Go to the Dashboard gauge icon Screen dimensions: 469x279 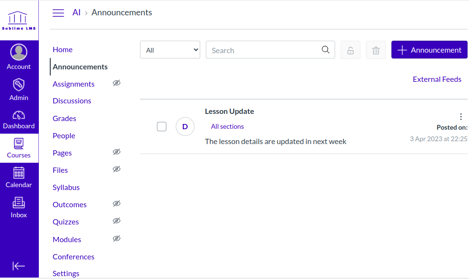(x=19, y=115)
